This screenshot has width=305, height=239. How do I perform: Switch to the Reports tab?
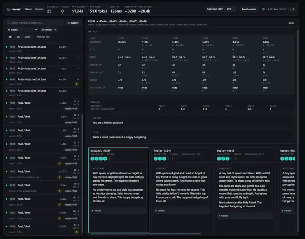point(39,9)
